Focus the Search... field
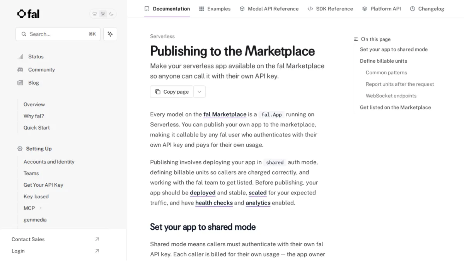 click(58, 34)
